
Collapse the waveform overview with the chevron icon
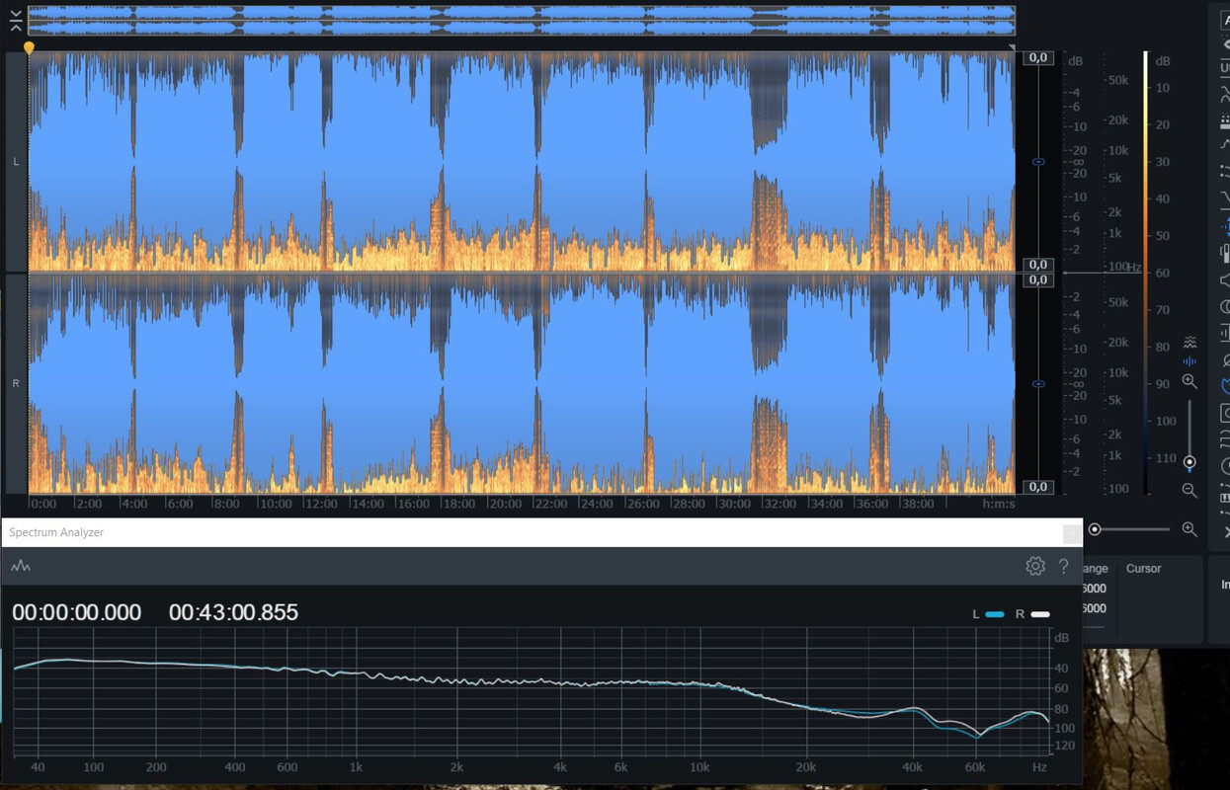(16, 20)
